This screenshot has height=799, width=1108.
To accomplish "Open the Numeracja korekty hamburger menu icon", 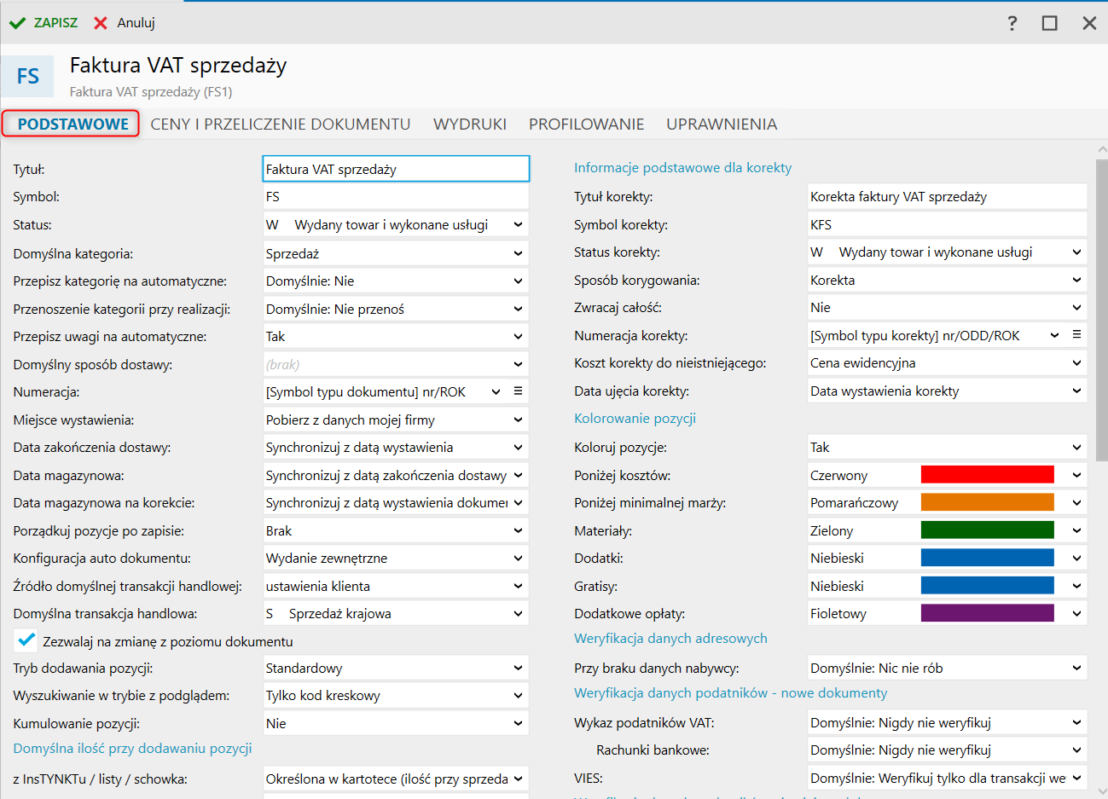I will [x=1076, y=335].
